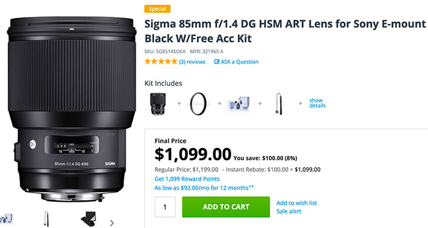This screenshot has height=228, width=428.
Task: Select the lens pouch thumbnail below image
Action: [89, 219]
